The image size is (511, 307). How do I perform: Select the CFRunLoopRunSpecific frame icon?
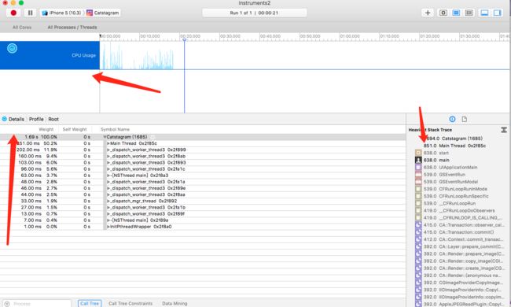tap(418, 196)
